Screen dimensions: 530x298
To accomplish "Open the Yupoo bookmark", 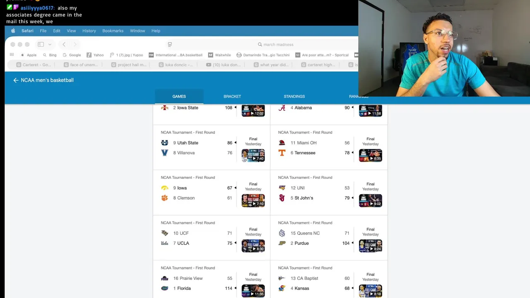I will (126, 55).
